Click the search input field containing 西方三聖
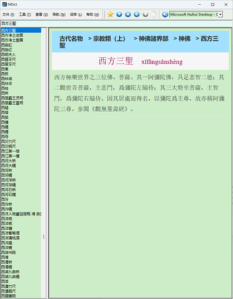 click(116, 23)
